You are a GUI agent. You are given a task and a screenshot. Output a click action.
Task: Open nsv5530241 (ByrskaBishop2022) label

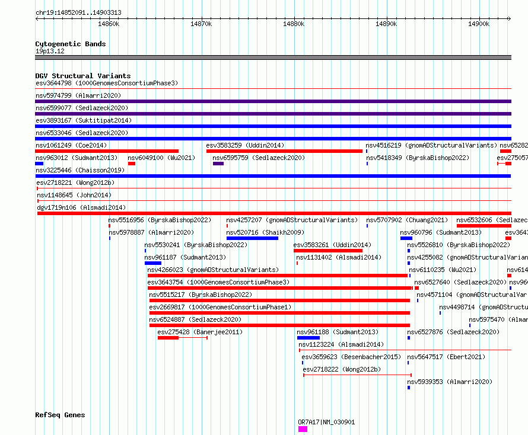[196, 245]
